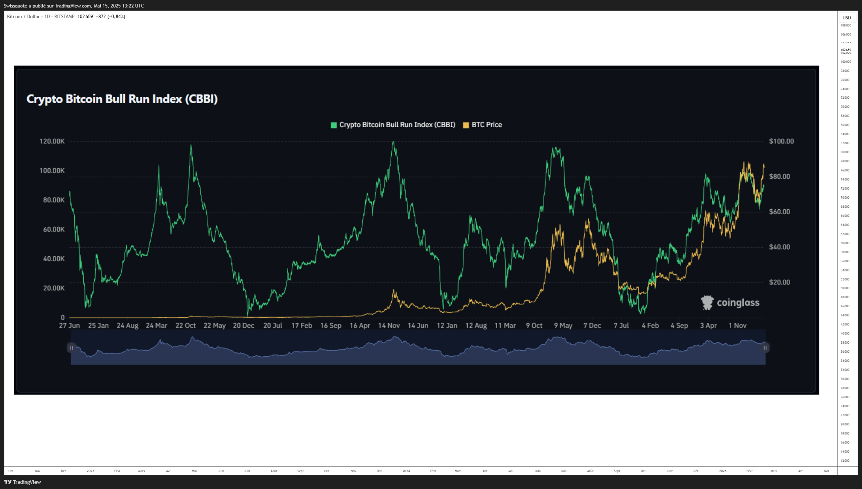Click the 2025 label on the bottom time axis
This screenshot has height=489, width=862.
pos(722,471)
